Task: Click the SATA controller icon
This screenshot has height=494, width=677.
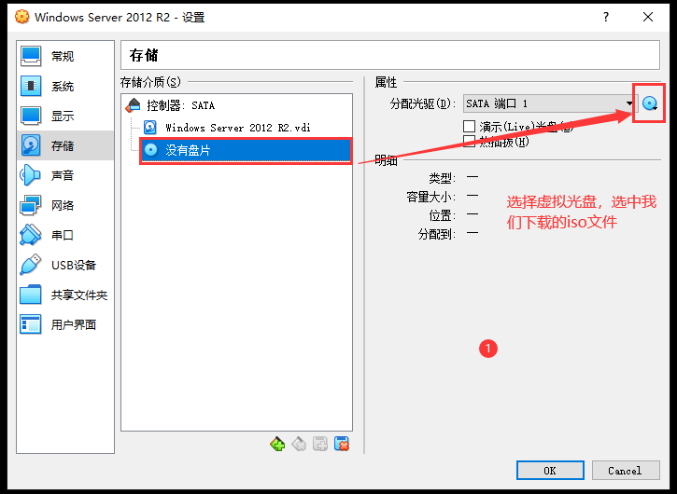Action: pos(133,105)
